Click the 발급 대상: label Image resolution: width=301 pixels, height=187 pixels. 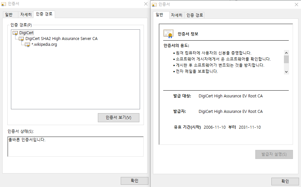tap(182, 96)
